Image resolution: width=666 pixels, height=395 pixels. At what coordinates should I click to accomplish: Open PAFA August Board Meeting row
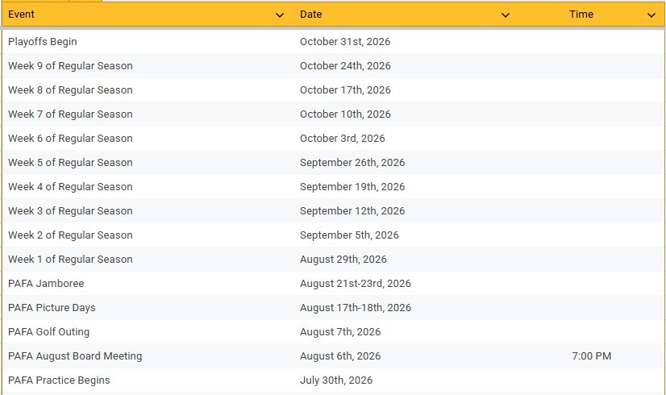click(x=75, y=356)
